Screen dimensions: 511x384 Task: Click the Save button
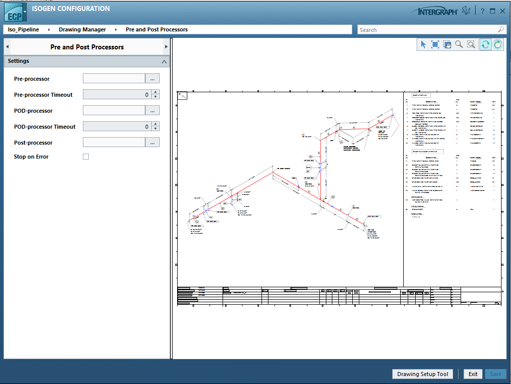click(496, 374)
